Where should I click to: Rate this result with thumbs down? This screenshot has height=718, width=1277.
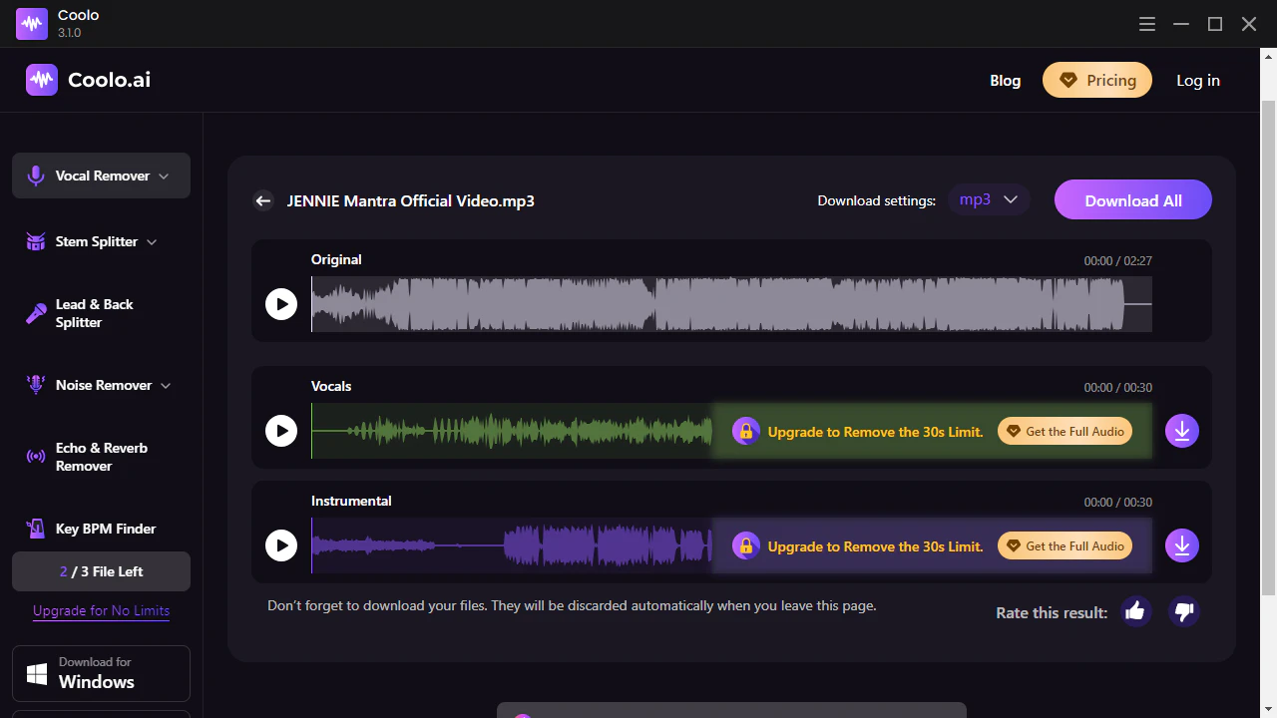tap(1183, 611)
